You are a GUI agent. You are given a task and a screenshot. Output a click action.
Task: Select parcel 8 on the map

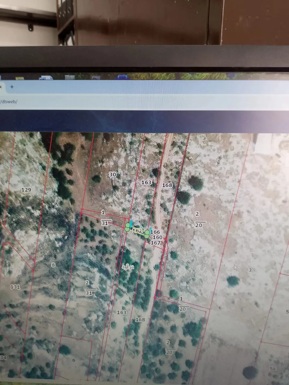[x=53, y=265]
